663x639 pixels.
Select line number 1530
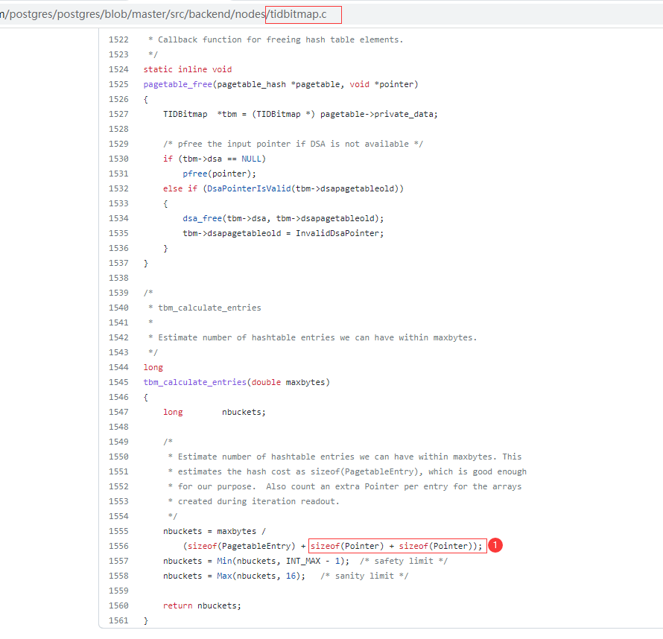[x=118, y=159]
